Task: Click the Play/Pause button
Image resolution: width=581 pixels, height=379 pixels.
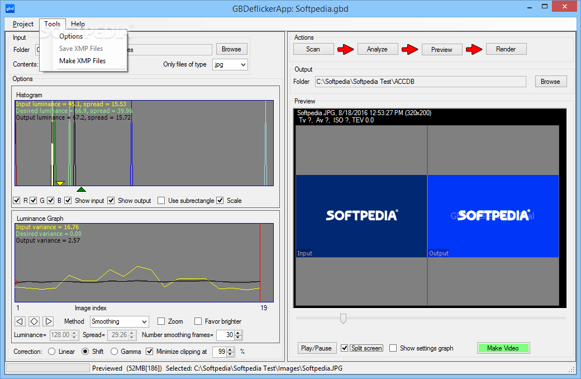Action: (x=316, y=348)
